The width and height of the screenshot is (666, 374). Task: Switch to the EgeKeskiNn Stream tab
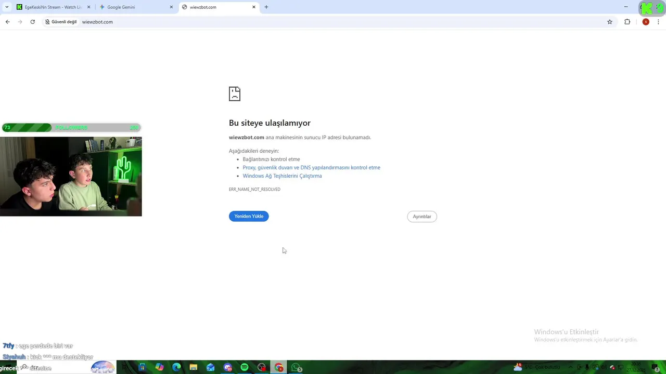(x=53, y=7)
